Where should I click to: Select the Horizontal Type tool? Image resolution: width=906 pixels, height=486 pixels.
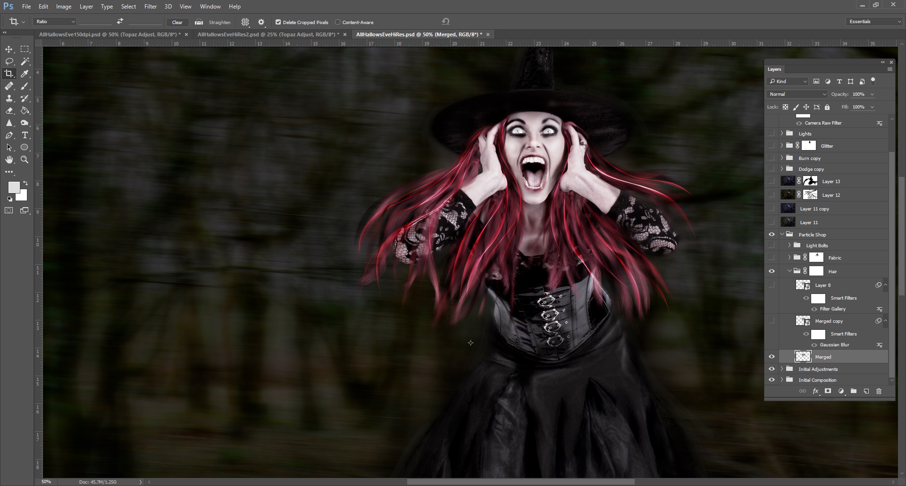[x=25, y=135]
